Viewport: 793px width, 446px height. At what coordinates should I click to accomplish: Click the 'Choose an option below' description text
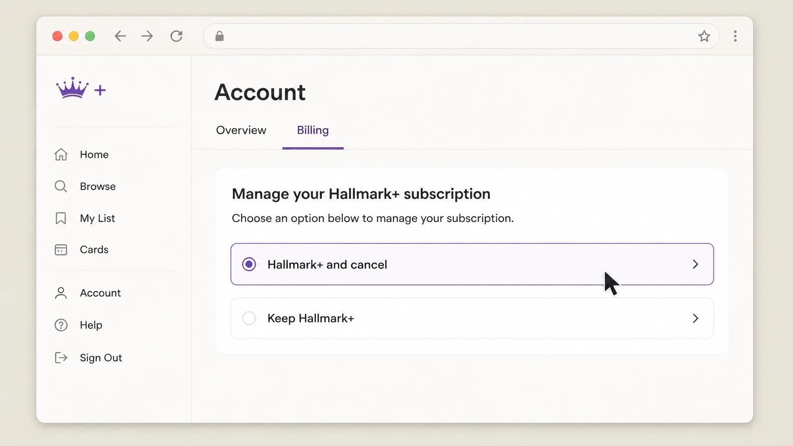pos(373,218)
